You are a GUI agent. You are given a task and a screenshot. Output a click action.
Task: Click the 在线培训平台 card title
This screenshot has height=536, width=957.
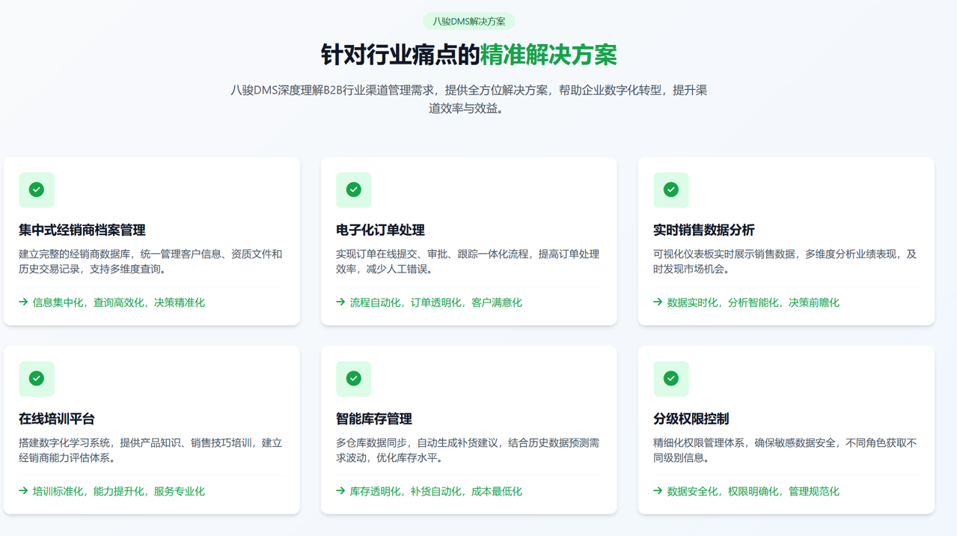pos(57,418)
